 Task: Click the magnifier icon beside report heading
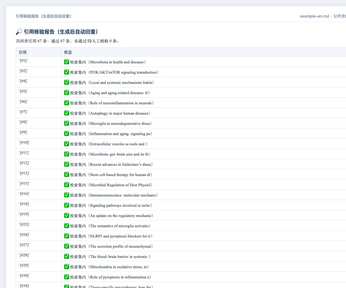(x=19, y=32)
